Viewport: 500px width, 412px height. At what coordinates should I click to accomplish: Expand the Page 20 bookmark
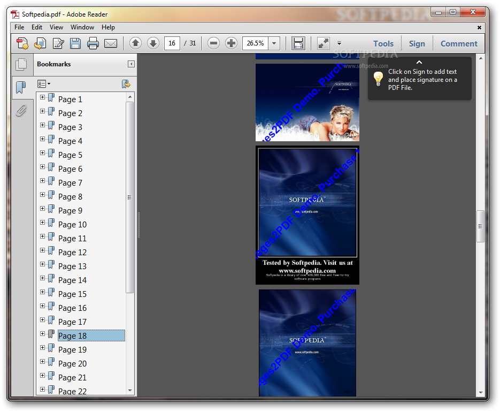pyautogui.click(x=42, y=362)
